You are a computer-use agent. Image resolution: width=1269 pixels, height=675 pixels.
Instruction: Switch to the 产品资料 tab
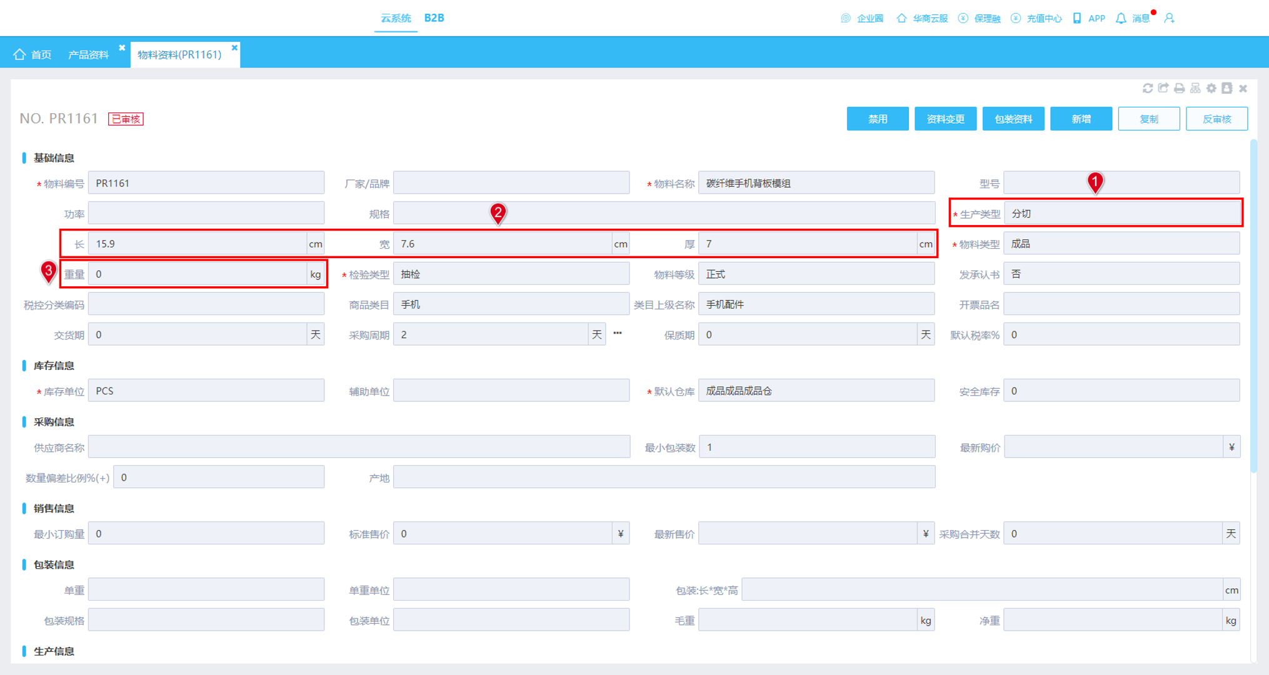tap(88, 54)
